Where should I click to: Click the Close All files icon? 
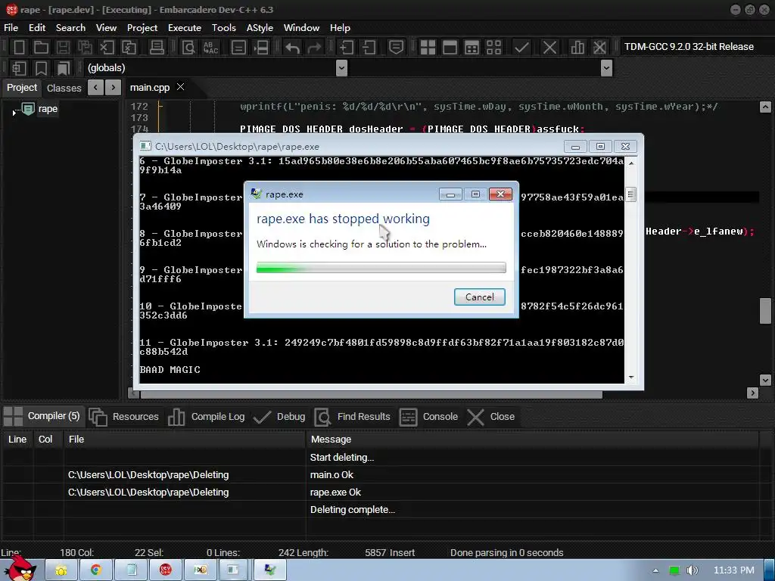pos(129,48)
